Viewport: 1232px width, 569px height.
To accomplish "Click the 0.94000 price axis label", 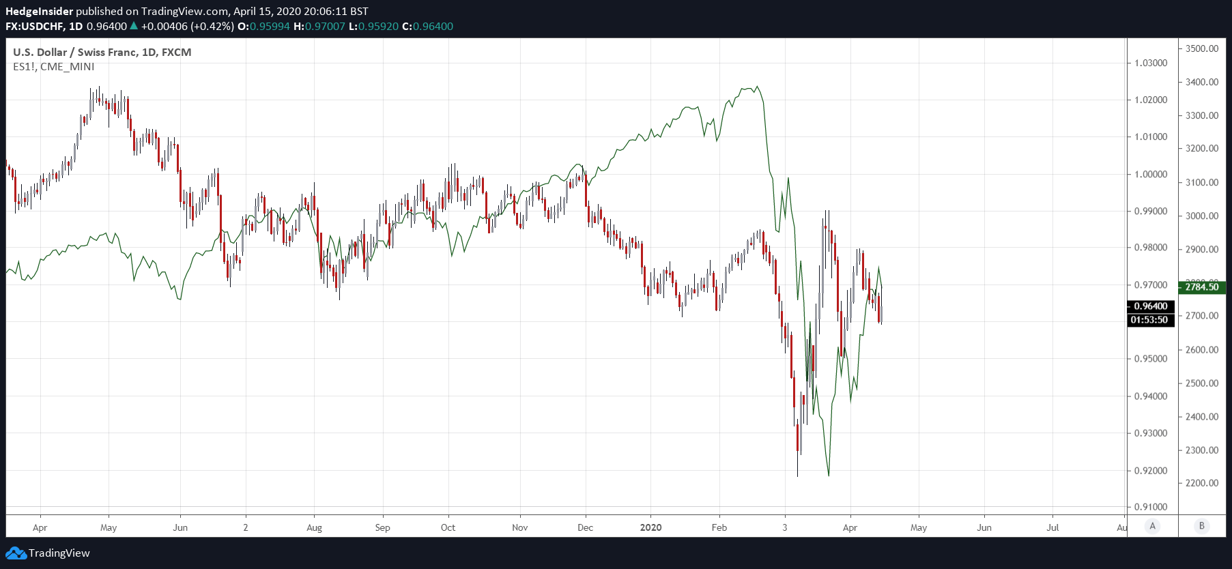I will (1151, 396).
